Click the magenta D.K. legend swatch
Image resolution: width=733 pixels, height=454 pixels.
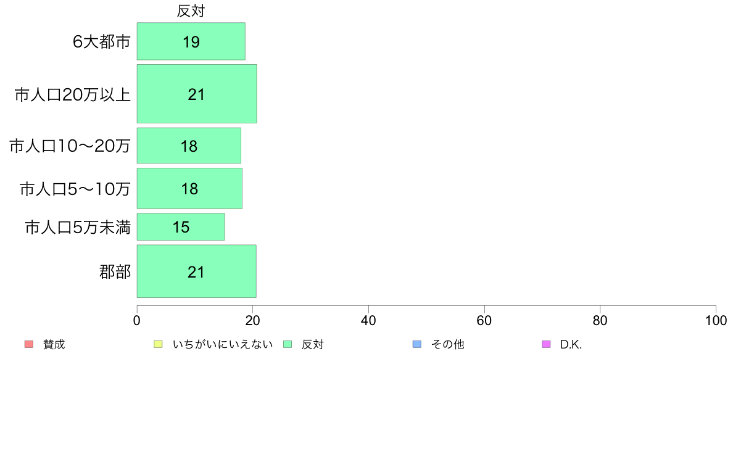click(546, 344)
